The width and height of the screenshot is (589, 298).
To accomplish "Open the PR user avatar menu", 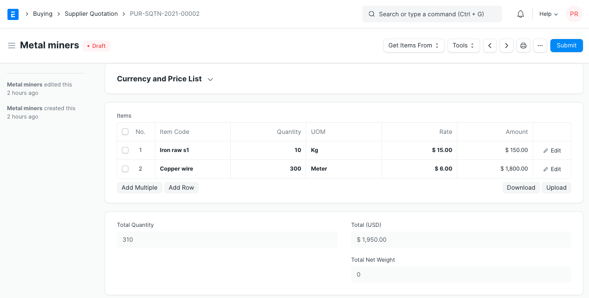I will 574,14.
